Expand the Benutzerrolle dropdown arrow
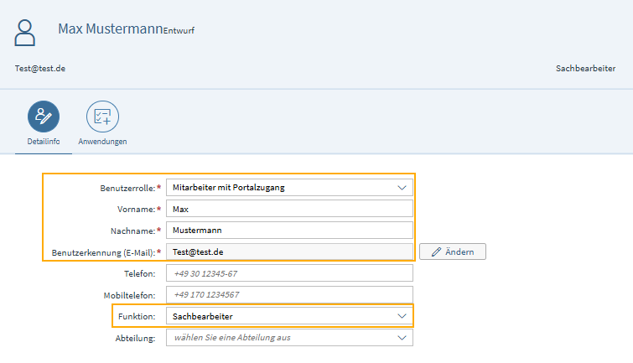This screenshot has width=633, height=363. coord(402,188)
